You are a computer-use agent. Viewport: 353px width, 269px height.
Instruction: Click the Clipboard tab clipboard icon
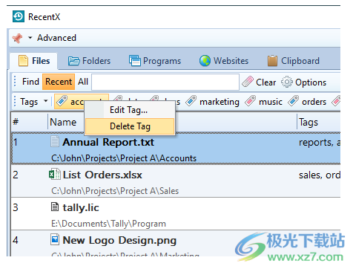[272, 61]
